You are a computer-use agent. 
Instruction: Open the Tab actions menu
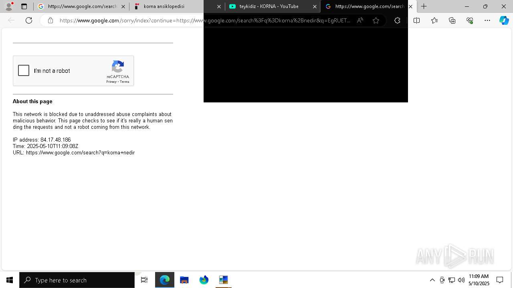(x=24, y=6)
